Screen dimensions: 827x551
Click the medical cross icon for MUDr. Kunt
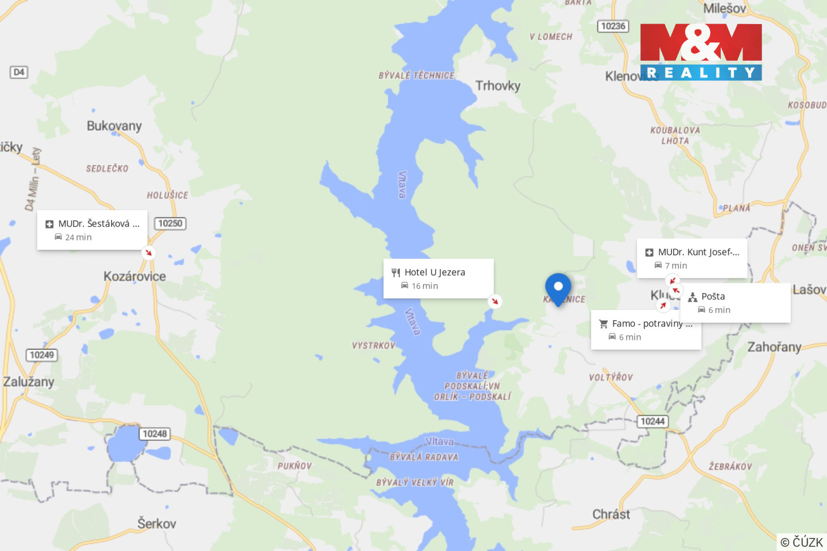[x=650, y=253]
